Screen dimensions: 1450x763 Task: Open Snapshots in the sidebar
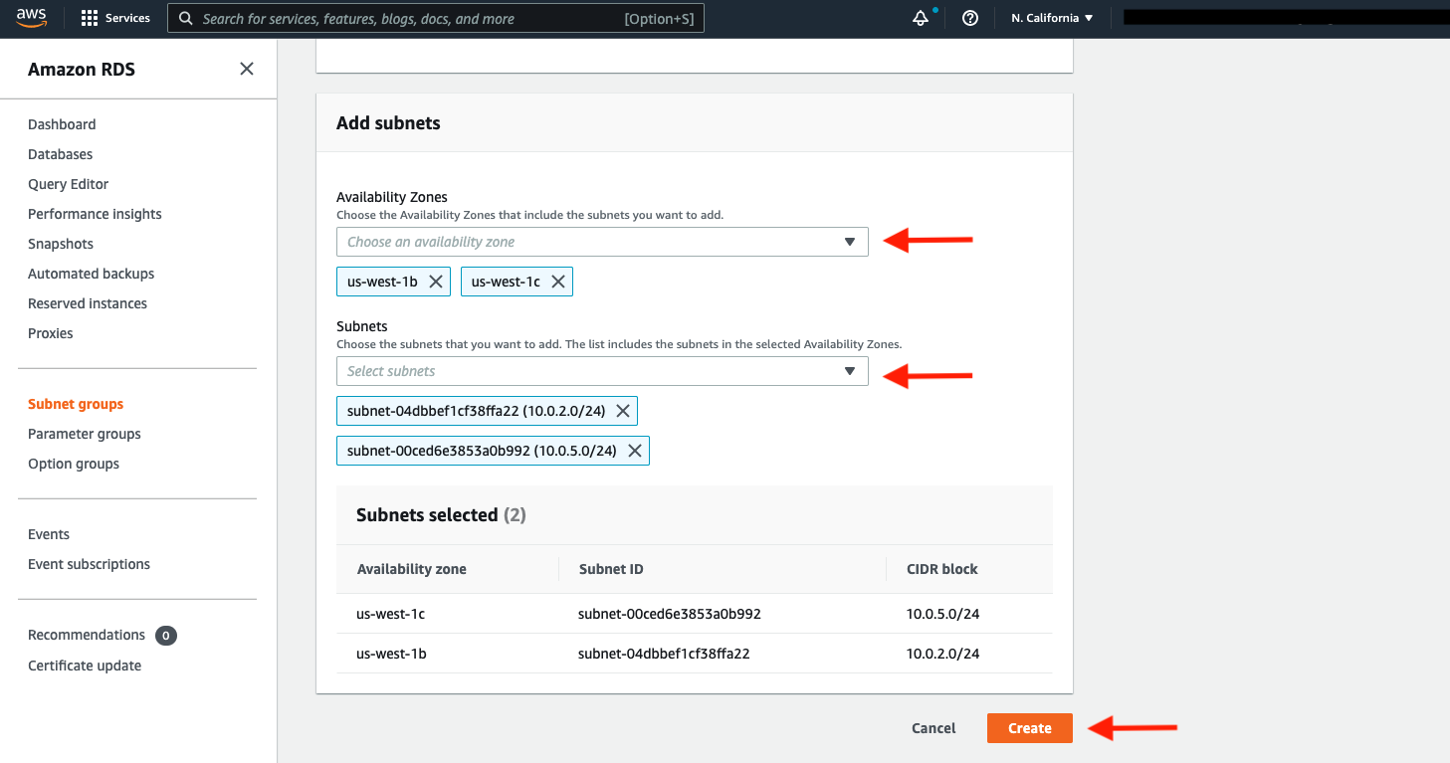tap(61, 244)
